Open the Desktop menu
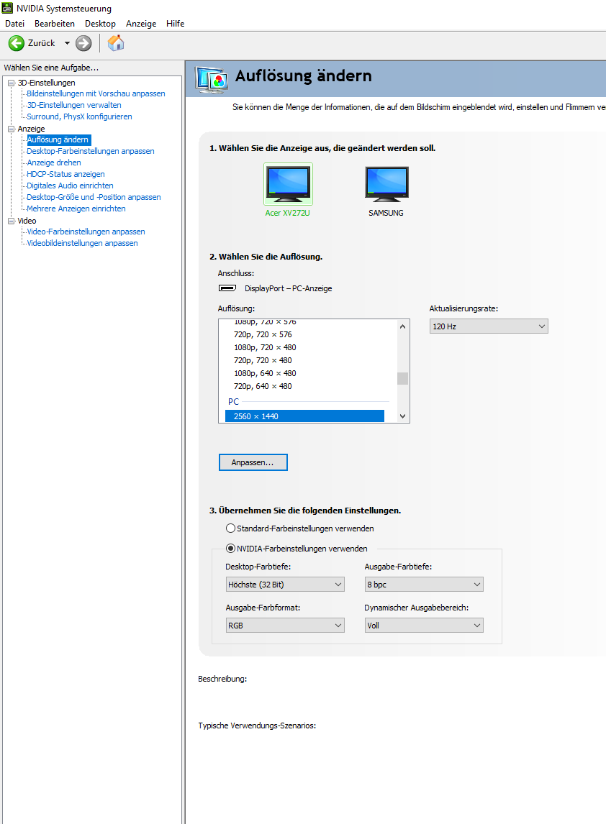The width and height of the screenshot is (606, 824). (x=100, y=24)
